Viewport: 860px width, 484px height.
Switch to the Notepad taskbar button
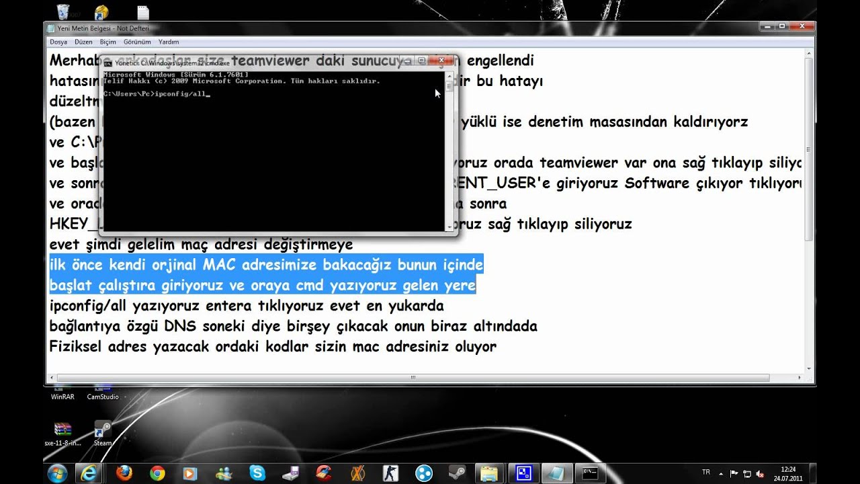(x=558, y=473)
